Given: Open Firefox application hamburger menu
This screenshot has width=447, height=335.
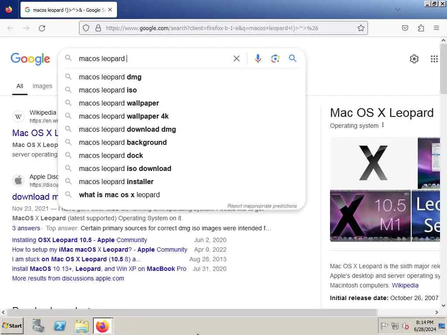Looking at the screenshot, I should click(437, 28).
